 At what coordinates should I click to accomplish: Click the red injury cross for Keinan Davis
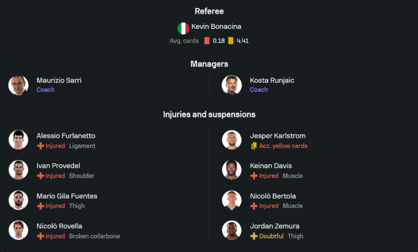click(254, 176)
